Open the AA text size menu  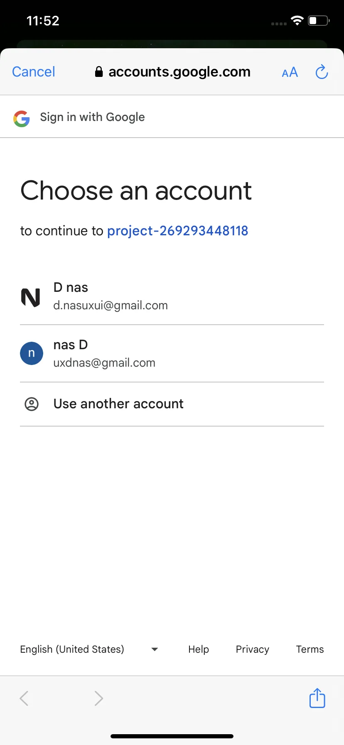pyautogui.click(x=290, y=72)
